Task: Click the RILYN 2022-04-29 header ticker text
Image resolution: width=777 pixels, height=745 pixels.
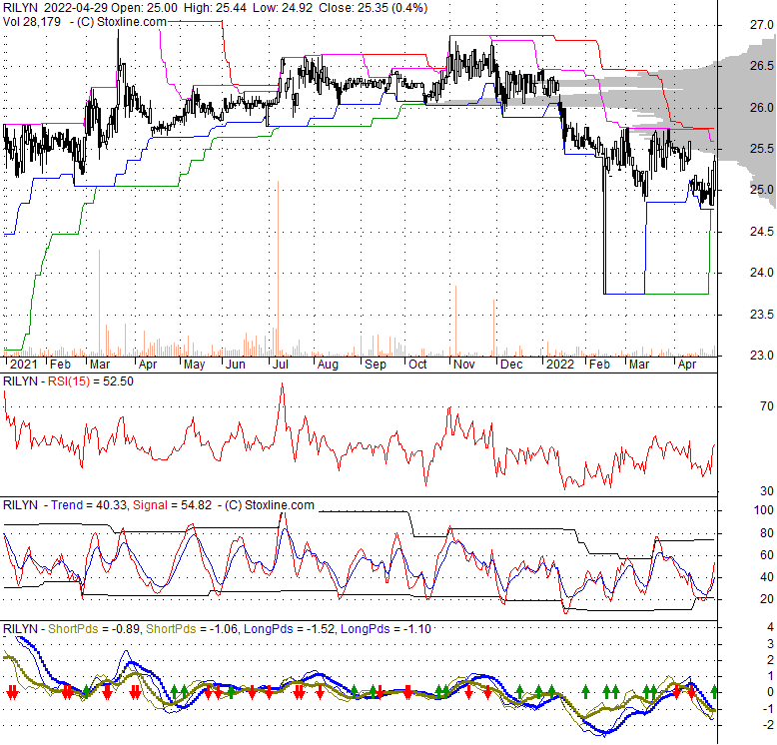Action: tap(55, 8)
